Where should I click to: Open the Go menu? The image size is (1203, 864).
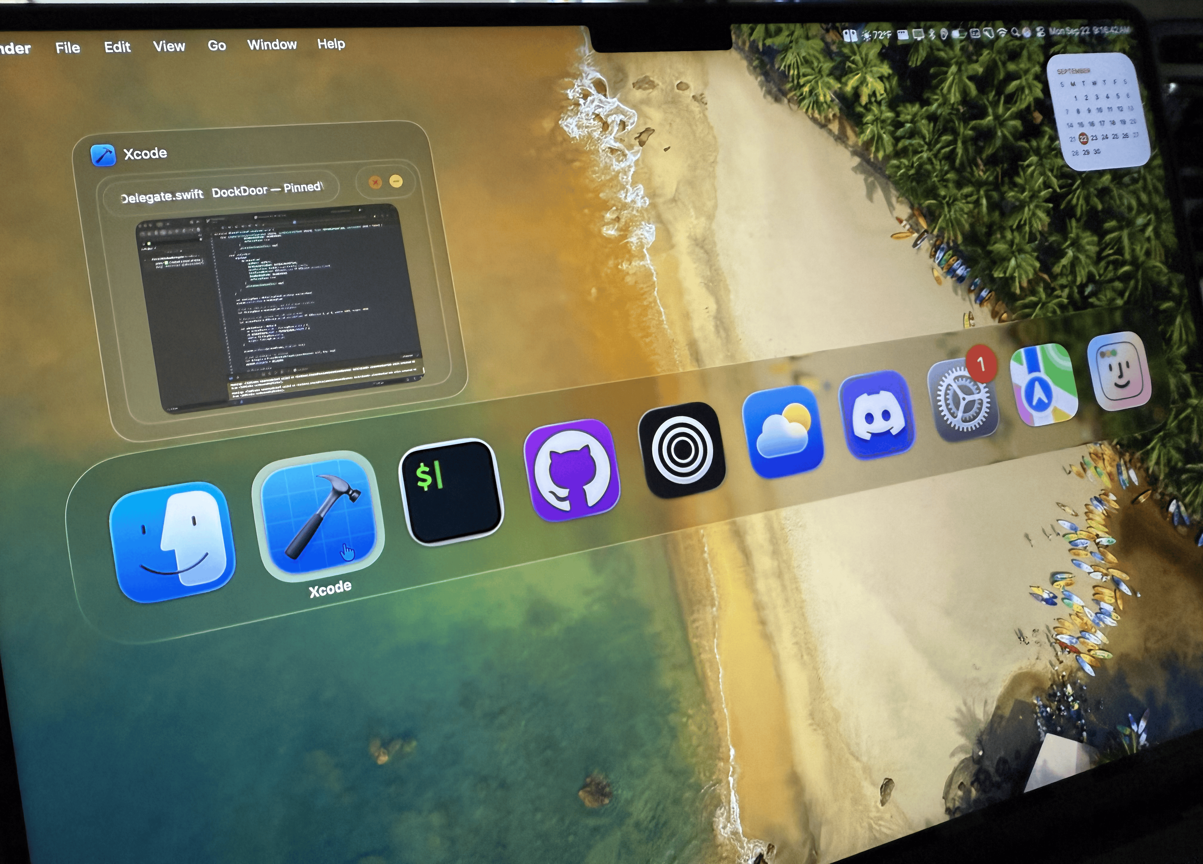[217, 45]
